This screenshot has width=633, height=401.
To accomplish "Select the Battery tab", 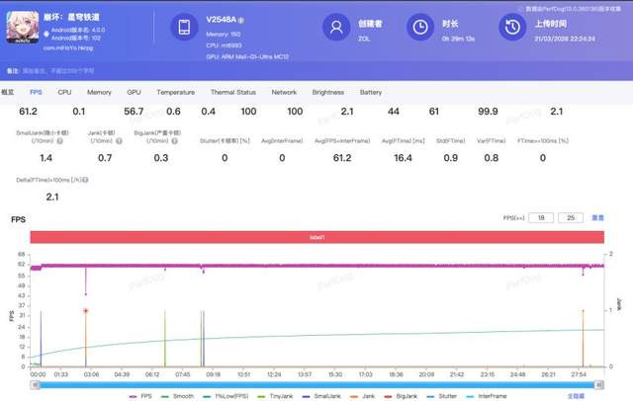I will [x=371, y=92].
